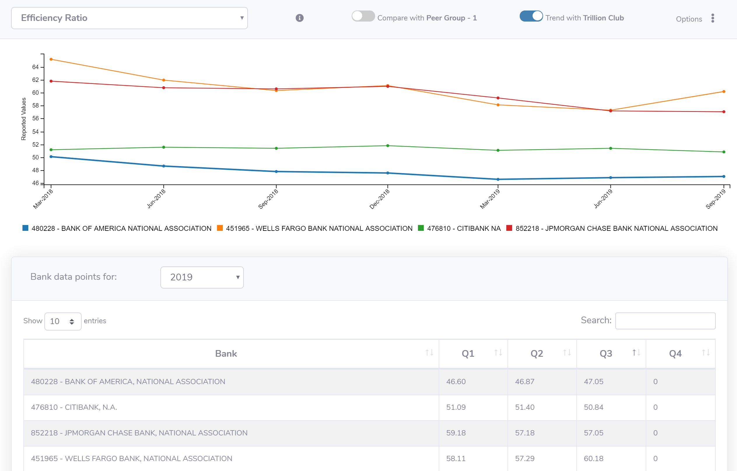Change entries shown via Show dropdown

(x=61, y=321)
